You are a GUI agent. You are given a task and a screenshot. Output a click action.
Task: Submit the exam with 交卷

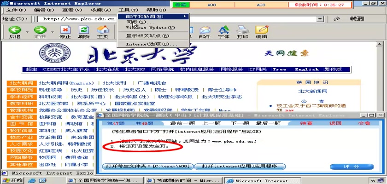click(364, 123)
